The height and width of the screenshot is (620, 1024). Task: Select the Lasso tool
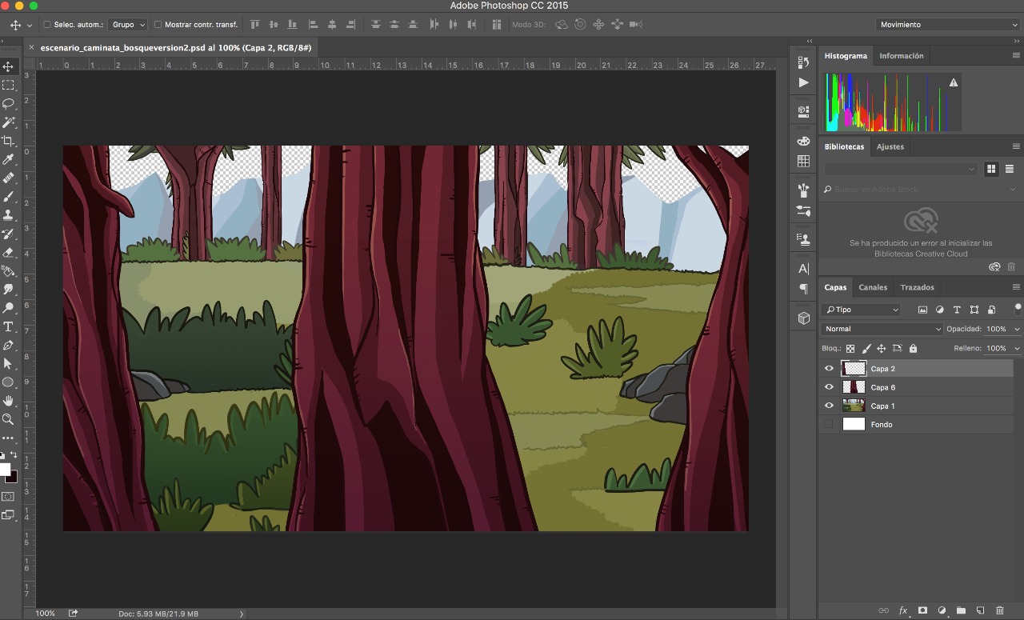click(9, 104)
